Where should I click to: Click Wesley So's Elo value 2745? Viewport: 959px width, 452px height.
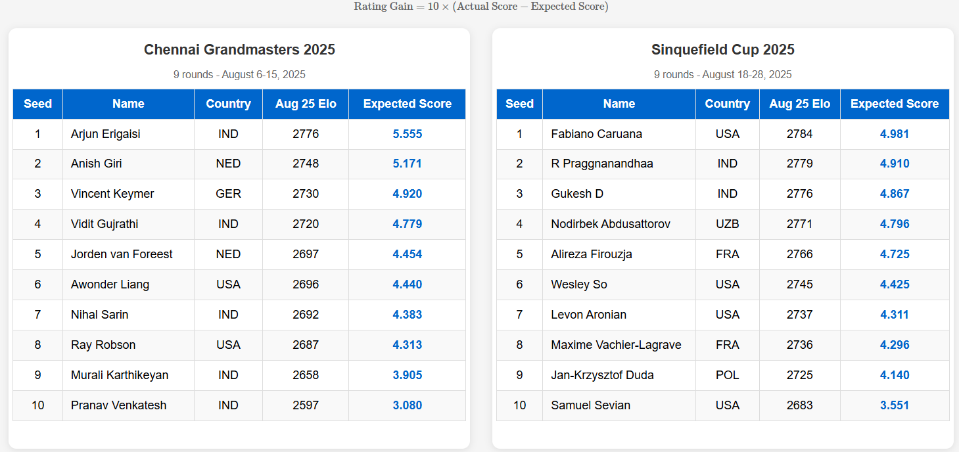(799, 284)
